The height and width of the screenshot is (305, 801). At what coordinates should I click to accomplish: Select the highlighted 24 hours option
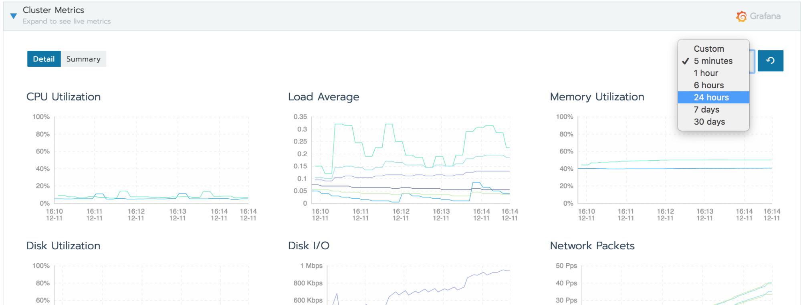click(713, 97)
